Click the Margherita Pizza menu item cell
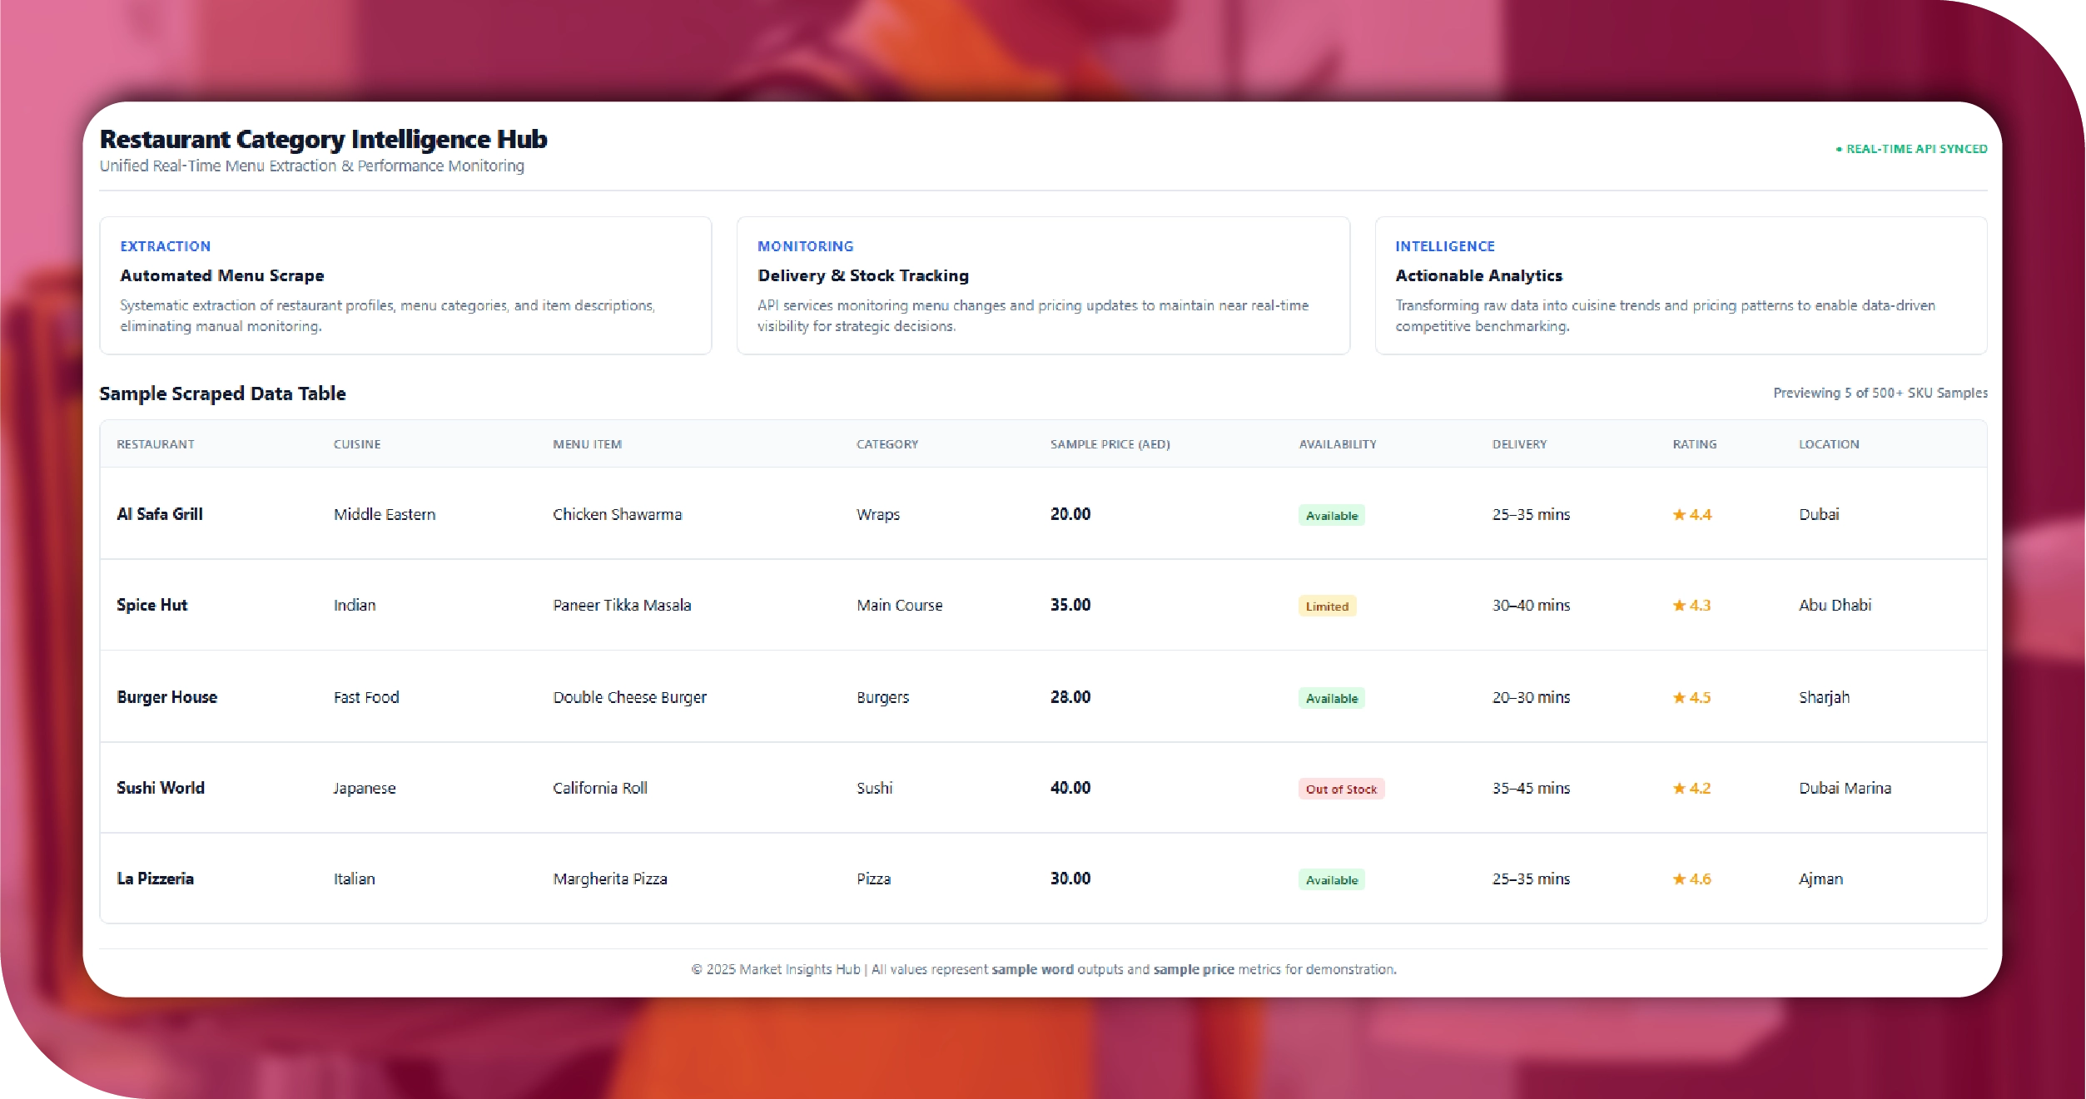Image resolution: width=2086 pixels, height=1099 pixels. (609, 879)
